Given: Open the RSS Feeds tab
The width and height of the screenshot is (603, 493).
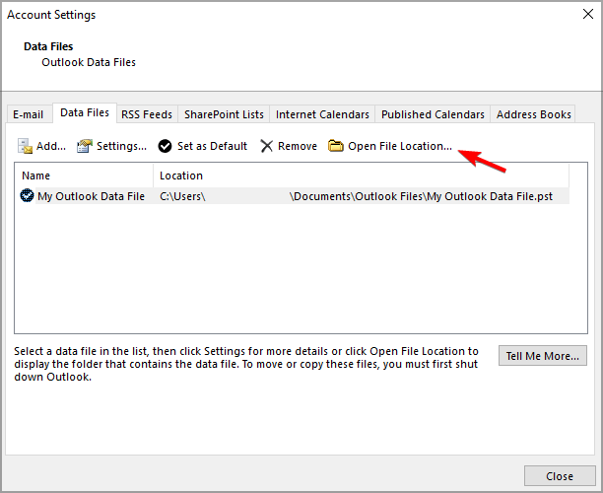Looking at the screenshot, I should pyautogui.click(x=147, y=114).
